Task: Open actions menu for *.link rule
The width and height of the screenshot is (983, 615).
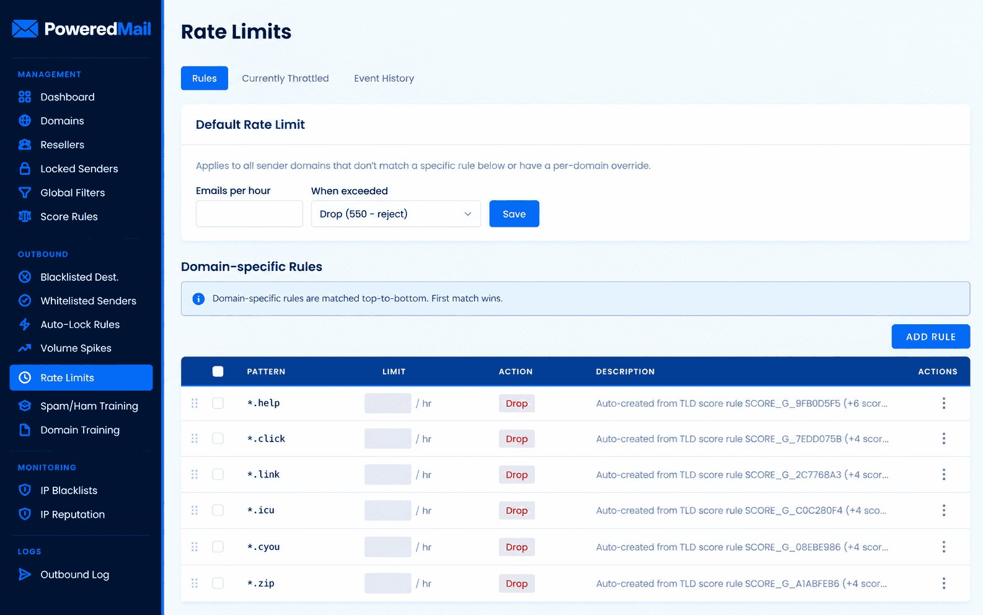Action: (944, 474)
